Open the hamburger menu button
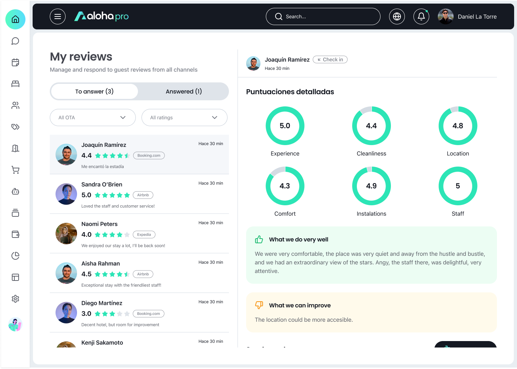 coord(58,16)
